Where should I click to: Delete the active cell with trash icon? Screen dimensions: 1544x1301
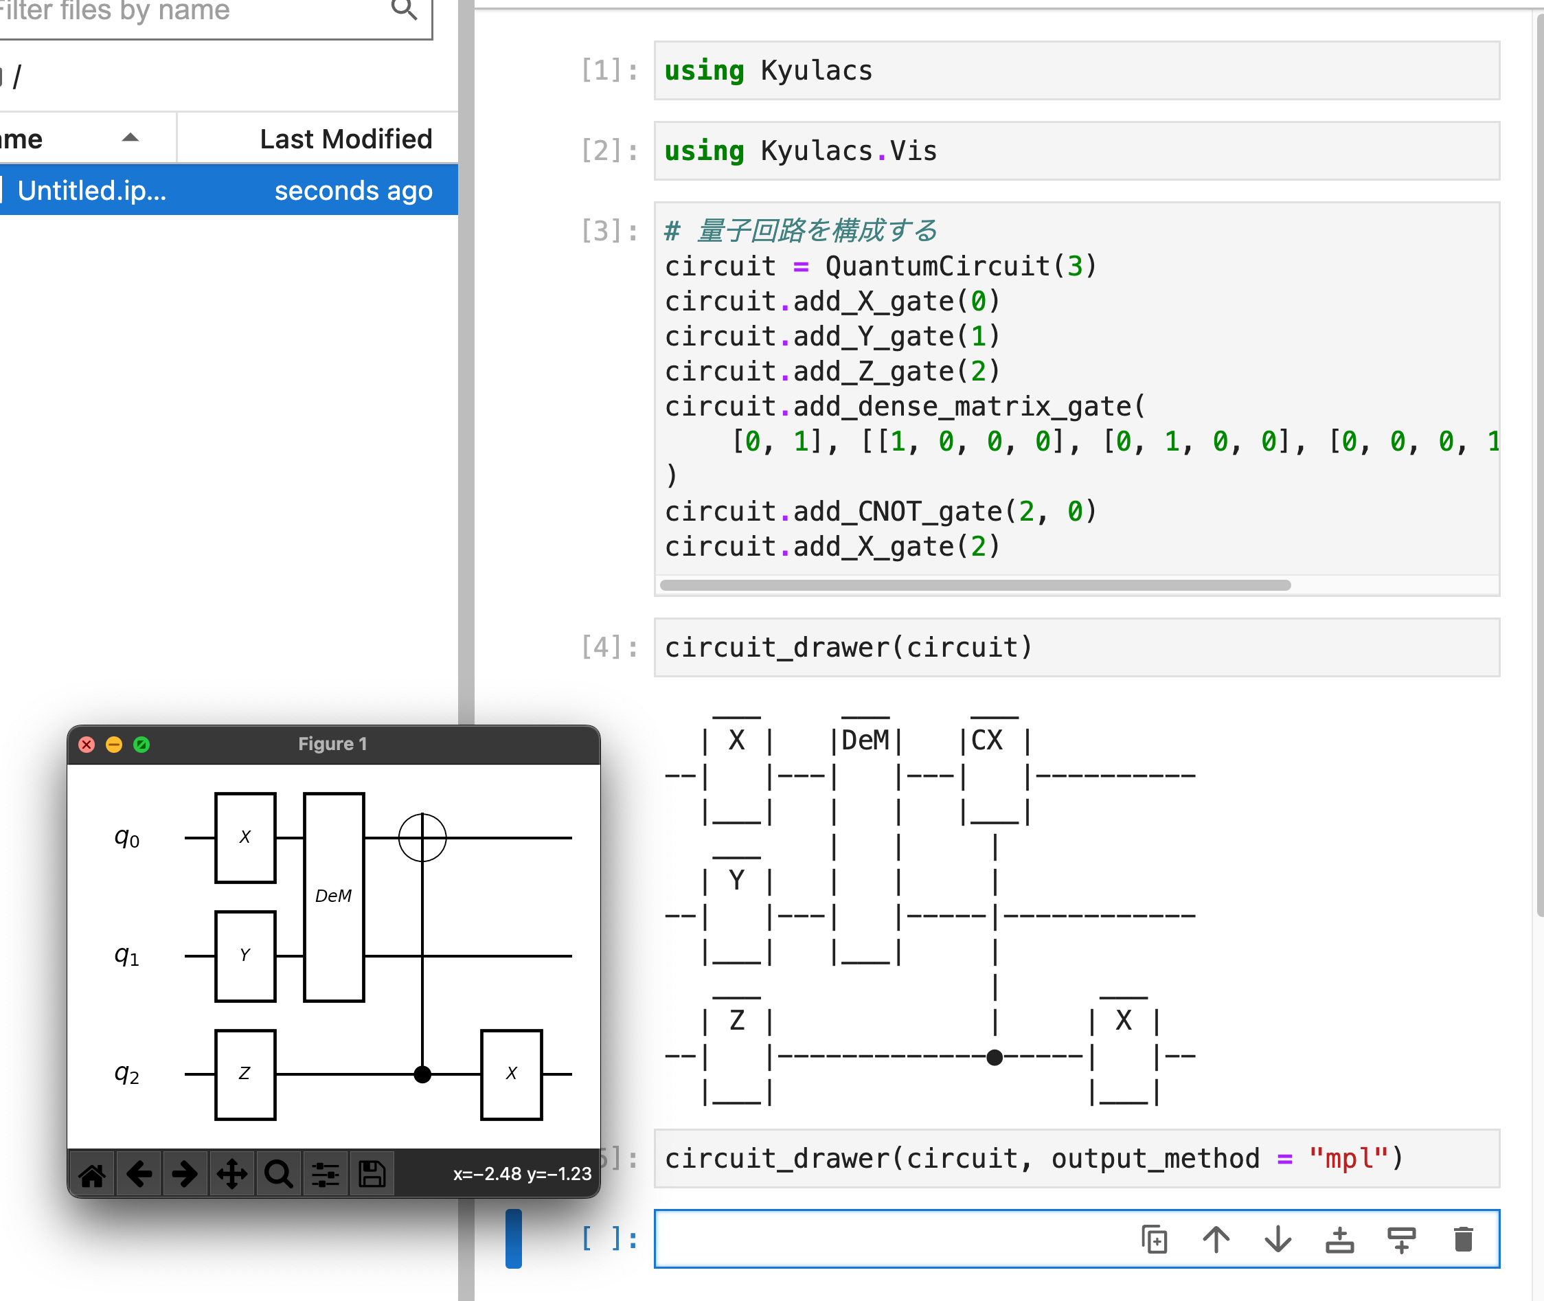[x=1463, y=1239]
